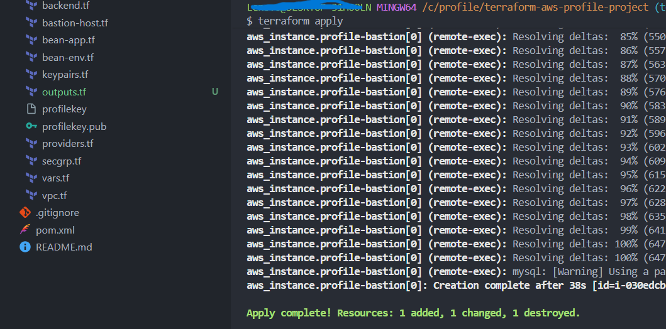Click the 'terraform apply' command line
Screen dimensions: 666x329
(294, 21)
